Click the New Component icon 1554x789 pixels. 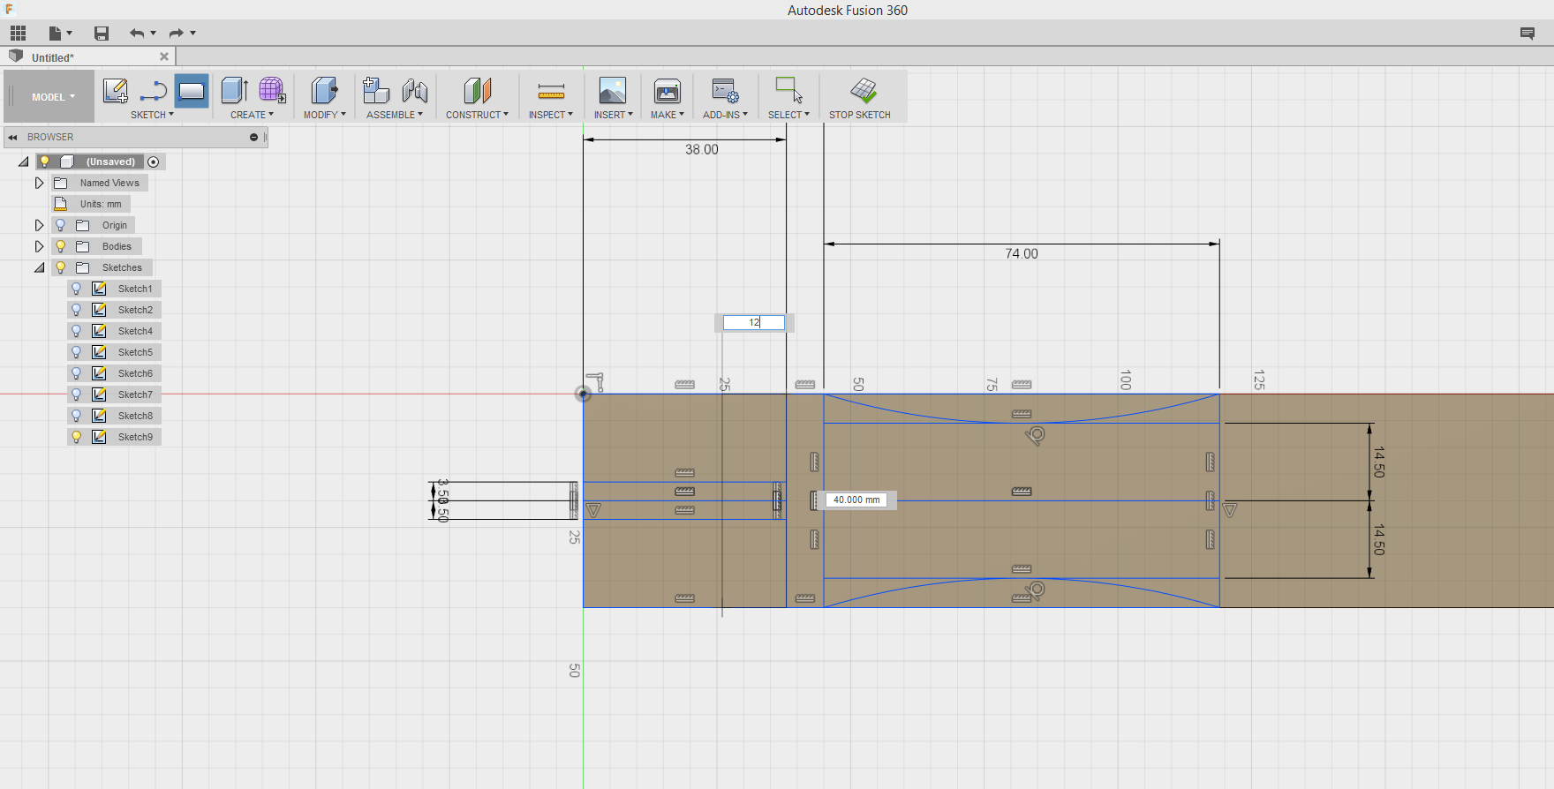[x=376, y=90]
